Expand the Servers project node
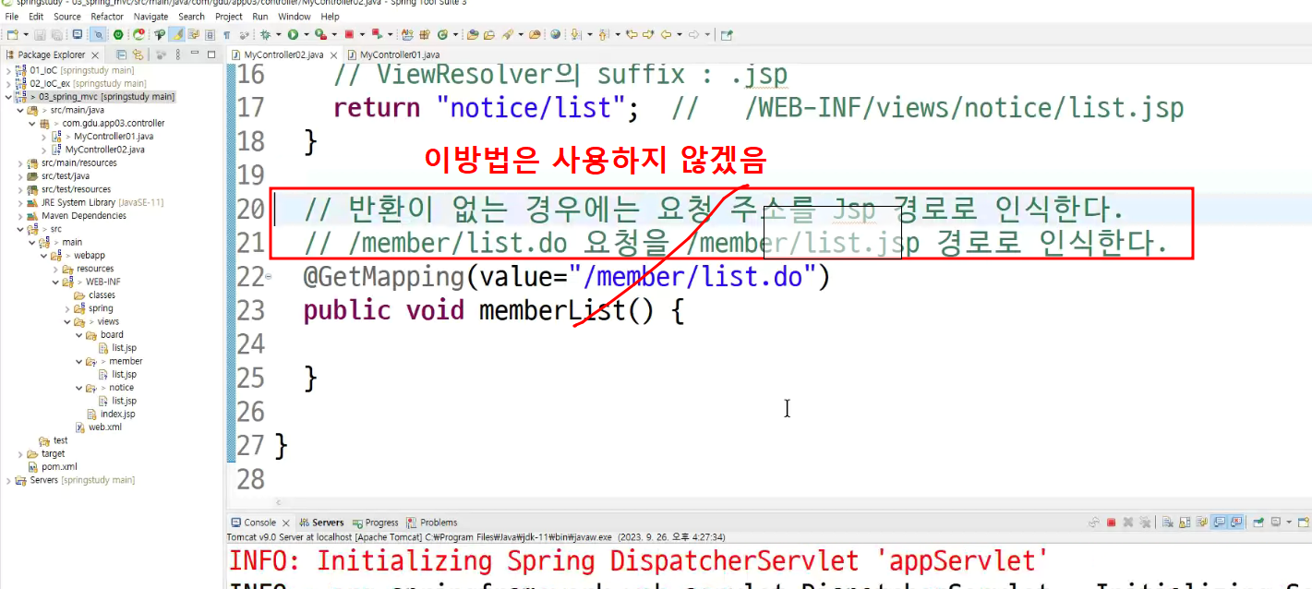Viewport: 1312px width, 589px height. point(9,480)
